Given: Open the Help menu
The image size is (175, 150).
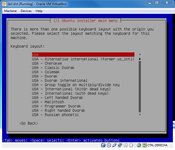Looking at the screenshot, I should tap(39, 11).
